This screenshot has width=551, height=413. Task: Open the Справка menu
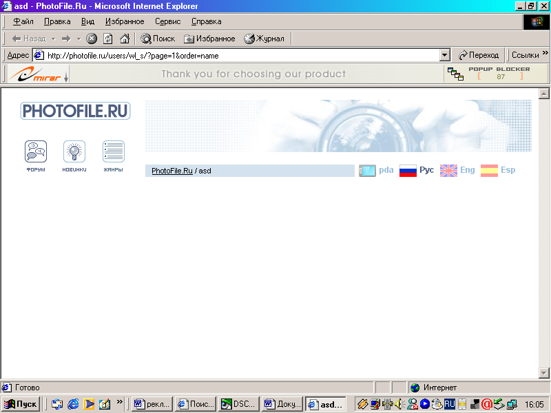click(206, 21)
